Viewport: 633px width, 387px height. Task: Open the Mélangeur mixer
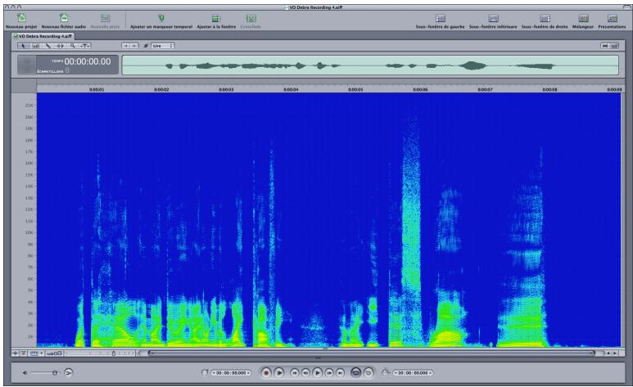coord(583,18)
